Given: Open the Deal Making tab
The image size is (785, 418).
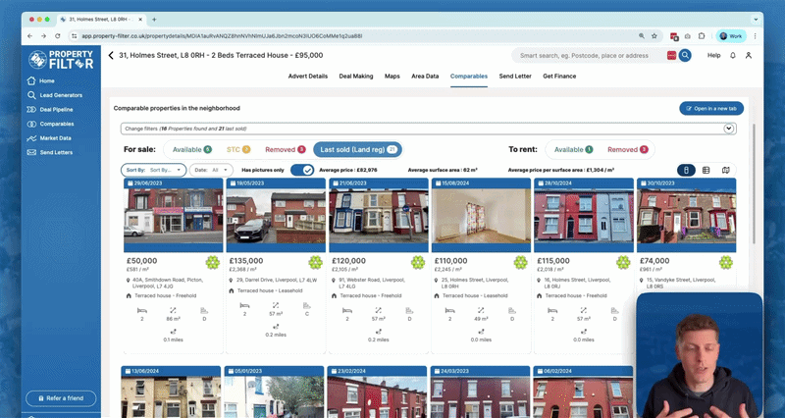Looking at the screenshot, I should point(356,77).
